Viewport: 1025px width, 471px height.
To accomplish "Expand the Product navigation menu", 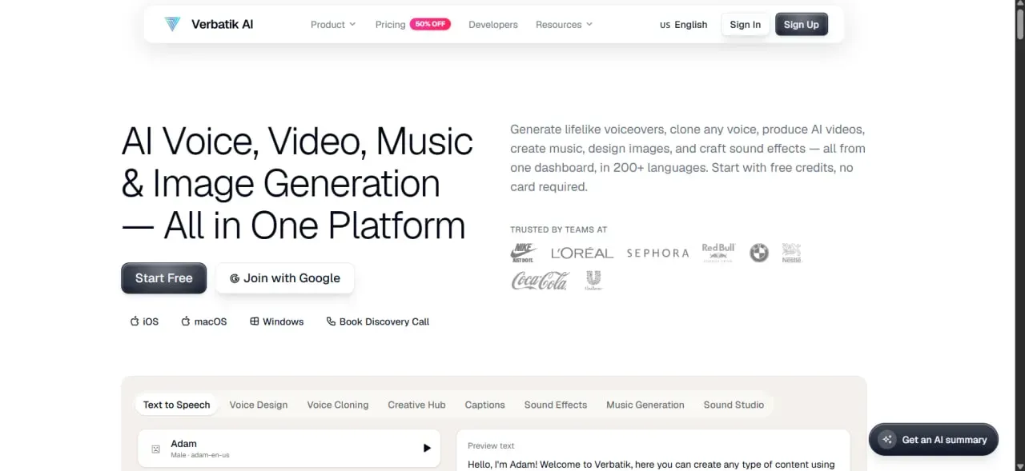I will pyautogui.click(x=333, y=25).
